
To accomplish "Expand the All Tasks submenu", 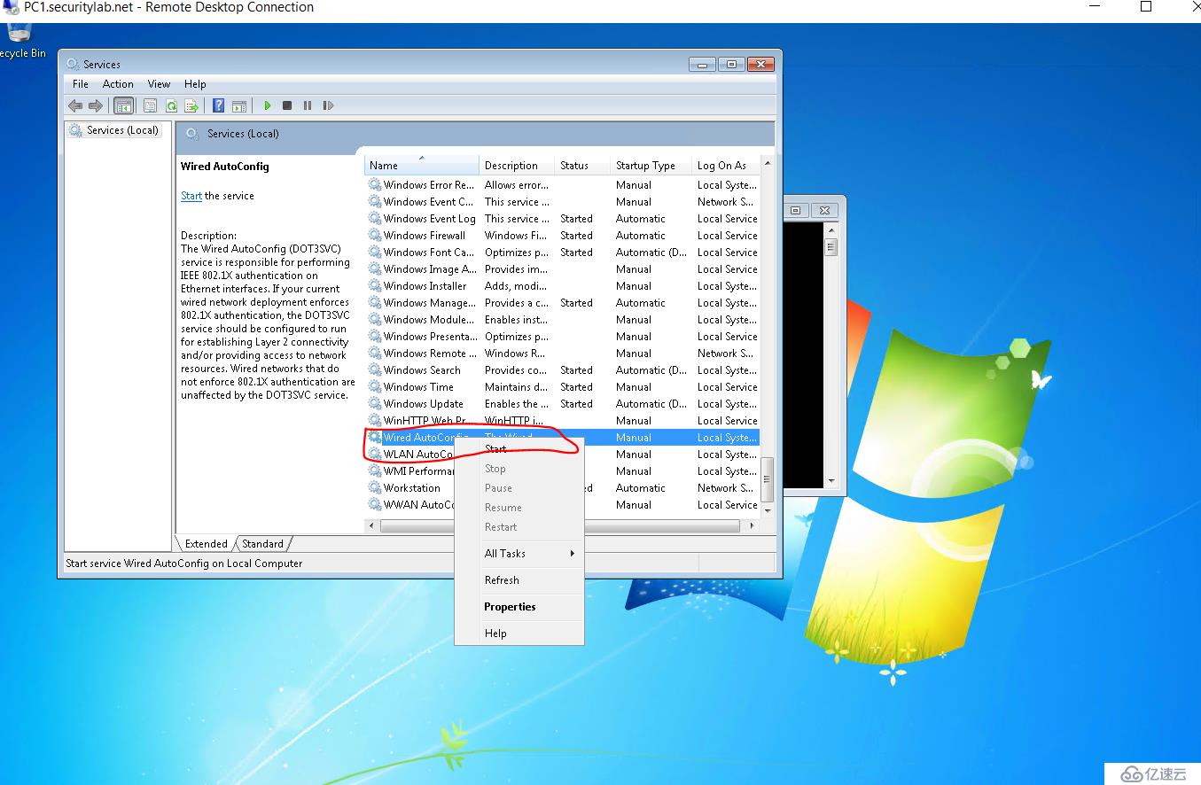I will click(x=519, y=554).
